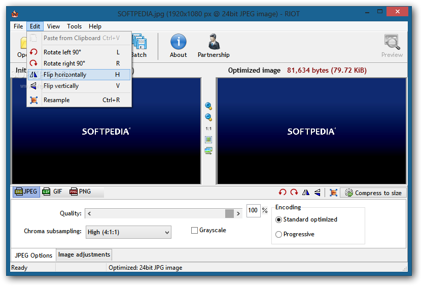Flip horizontally via the bottom toolbar icon
422x286 pixels.
click(306, 193)
